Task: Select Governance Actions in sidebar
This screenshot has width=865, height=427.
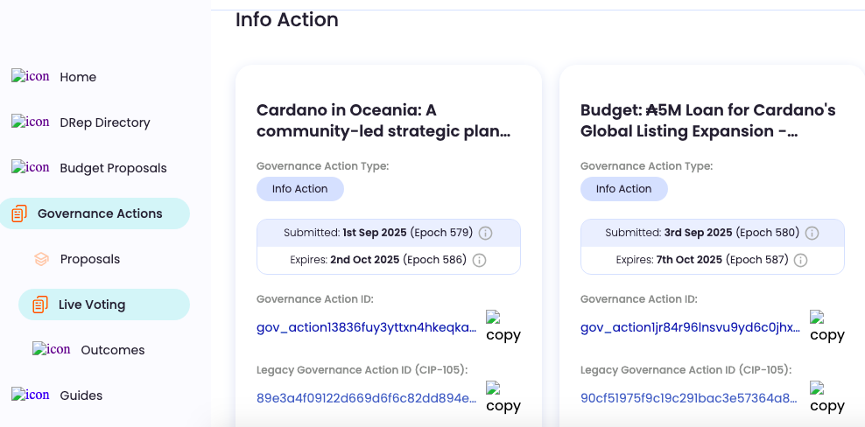Action: (x=95, y=213)
